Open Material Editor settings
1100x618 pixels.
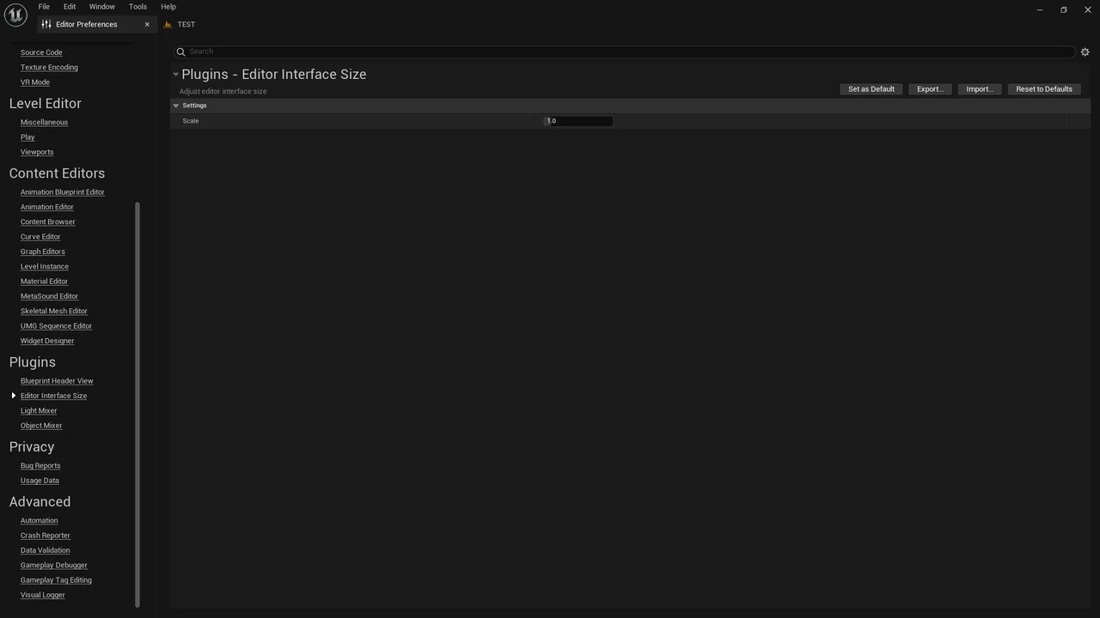(x=44, y=282)
